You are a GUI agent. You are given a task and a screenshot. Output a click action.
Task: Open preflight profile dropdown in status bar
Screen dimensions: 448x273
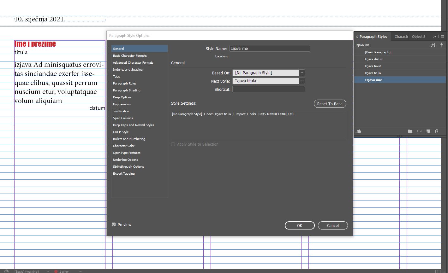(x=48, y=271)
